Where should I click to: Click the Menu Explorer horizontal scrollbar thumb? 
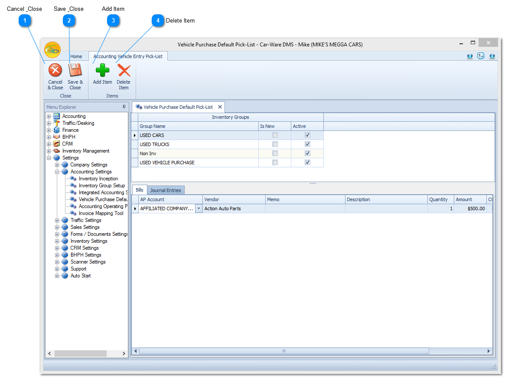pos(81,354)
